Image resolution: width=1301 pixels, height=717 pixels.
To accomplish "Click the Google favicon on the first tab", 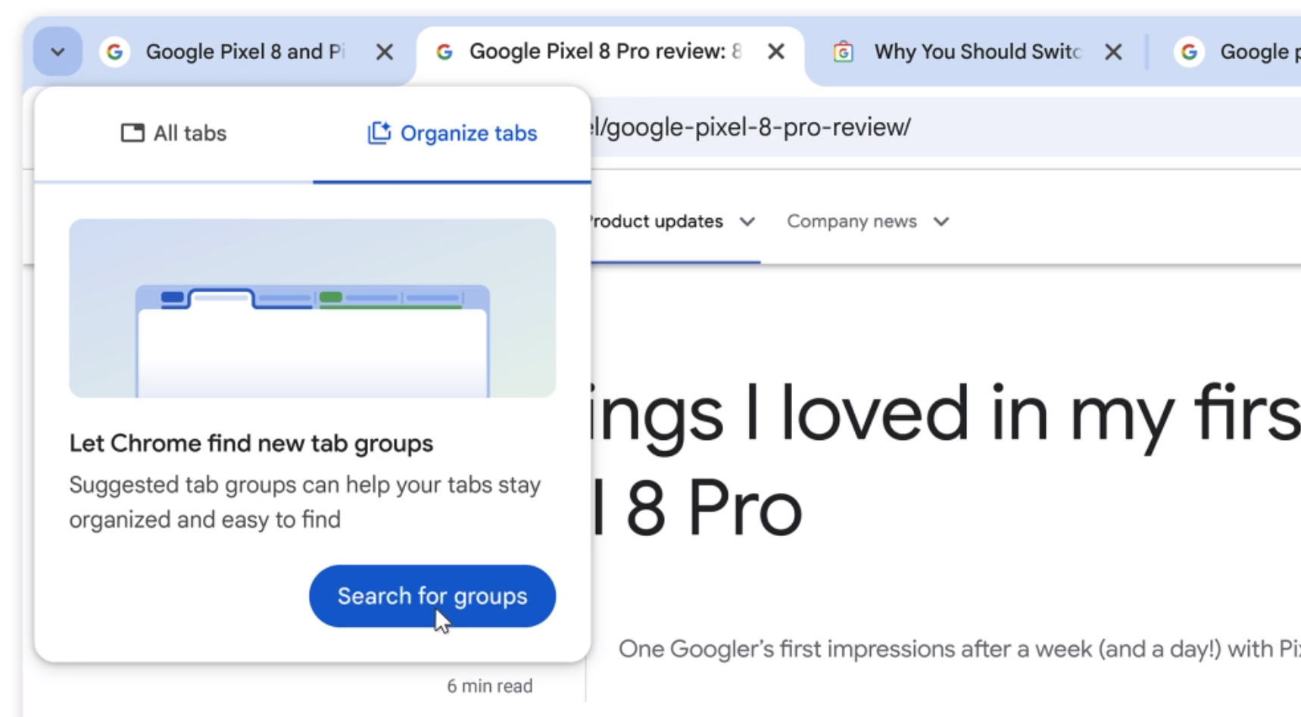I will pyautogui.click(x=115, y=51).
